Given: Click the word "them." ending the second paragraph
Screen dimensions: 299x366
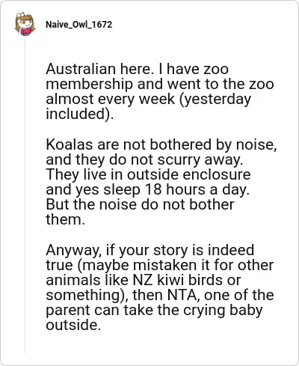Looking at the screenshot, I should click(x=66, y=219).
